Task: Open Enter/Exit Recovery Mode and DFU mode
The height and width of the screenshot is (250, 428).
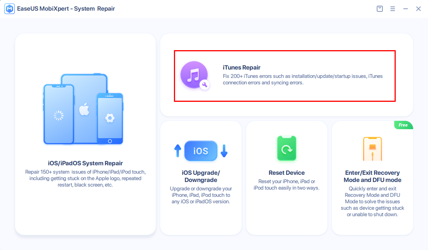Action: [x=372, y=176]
